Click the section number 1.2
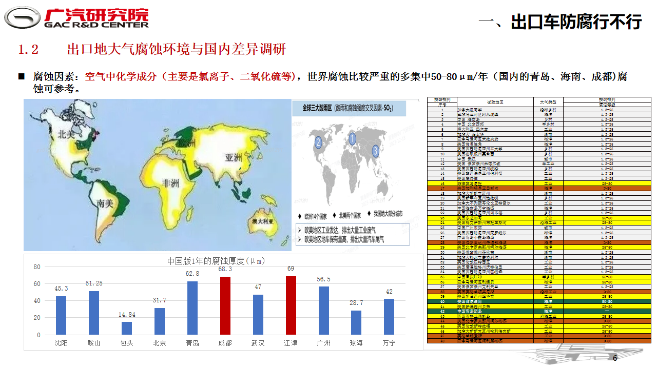657x369 pixels. 28,50
